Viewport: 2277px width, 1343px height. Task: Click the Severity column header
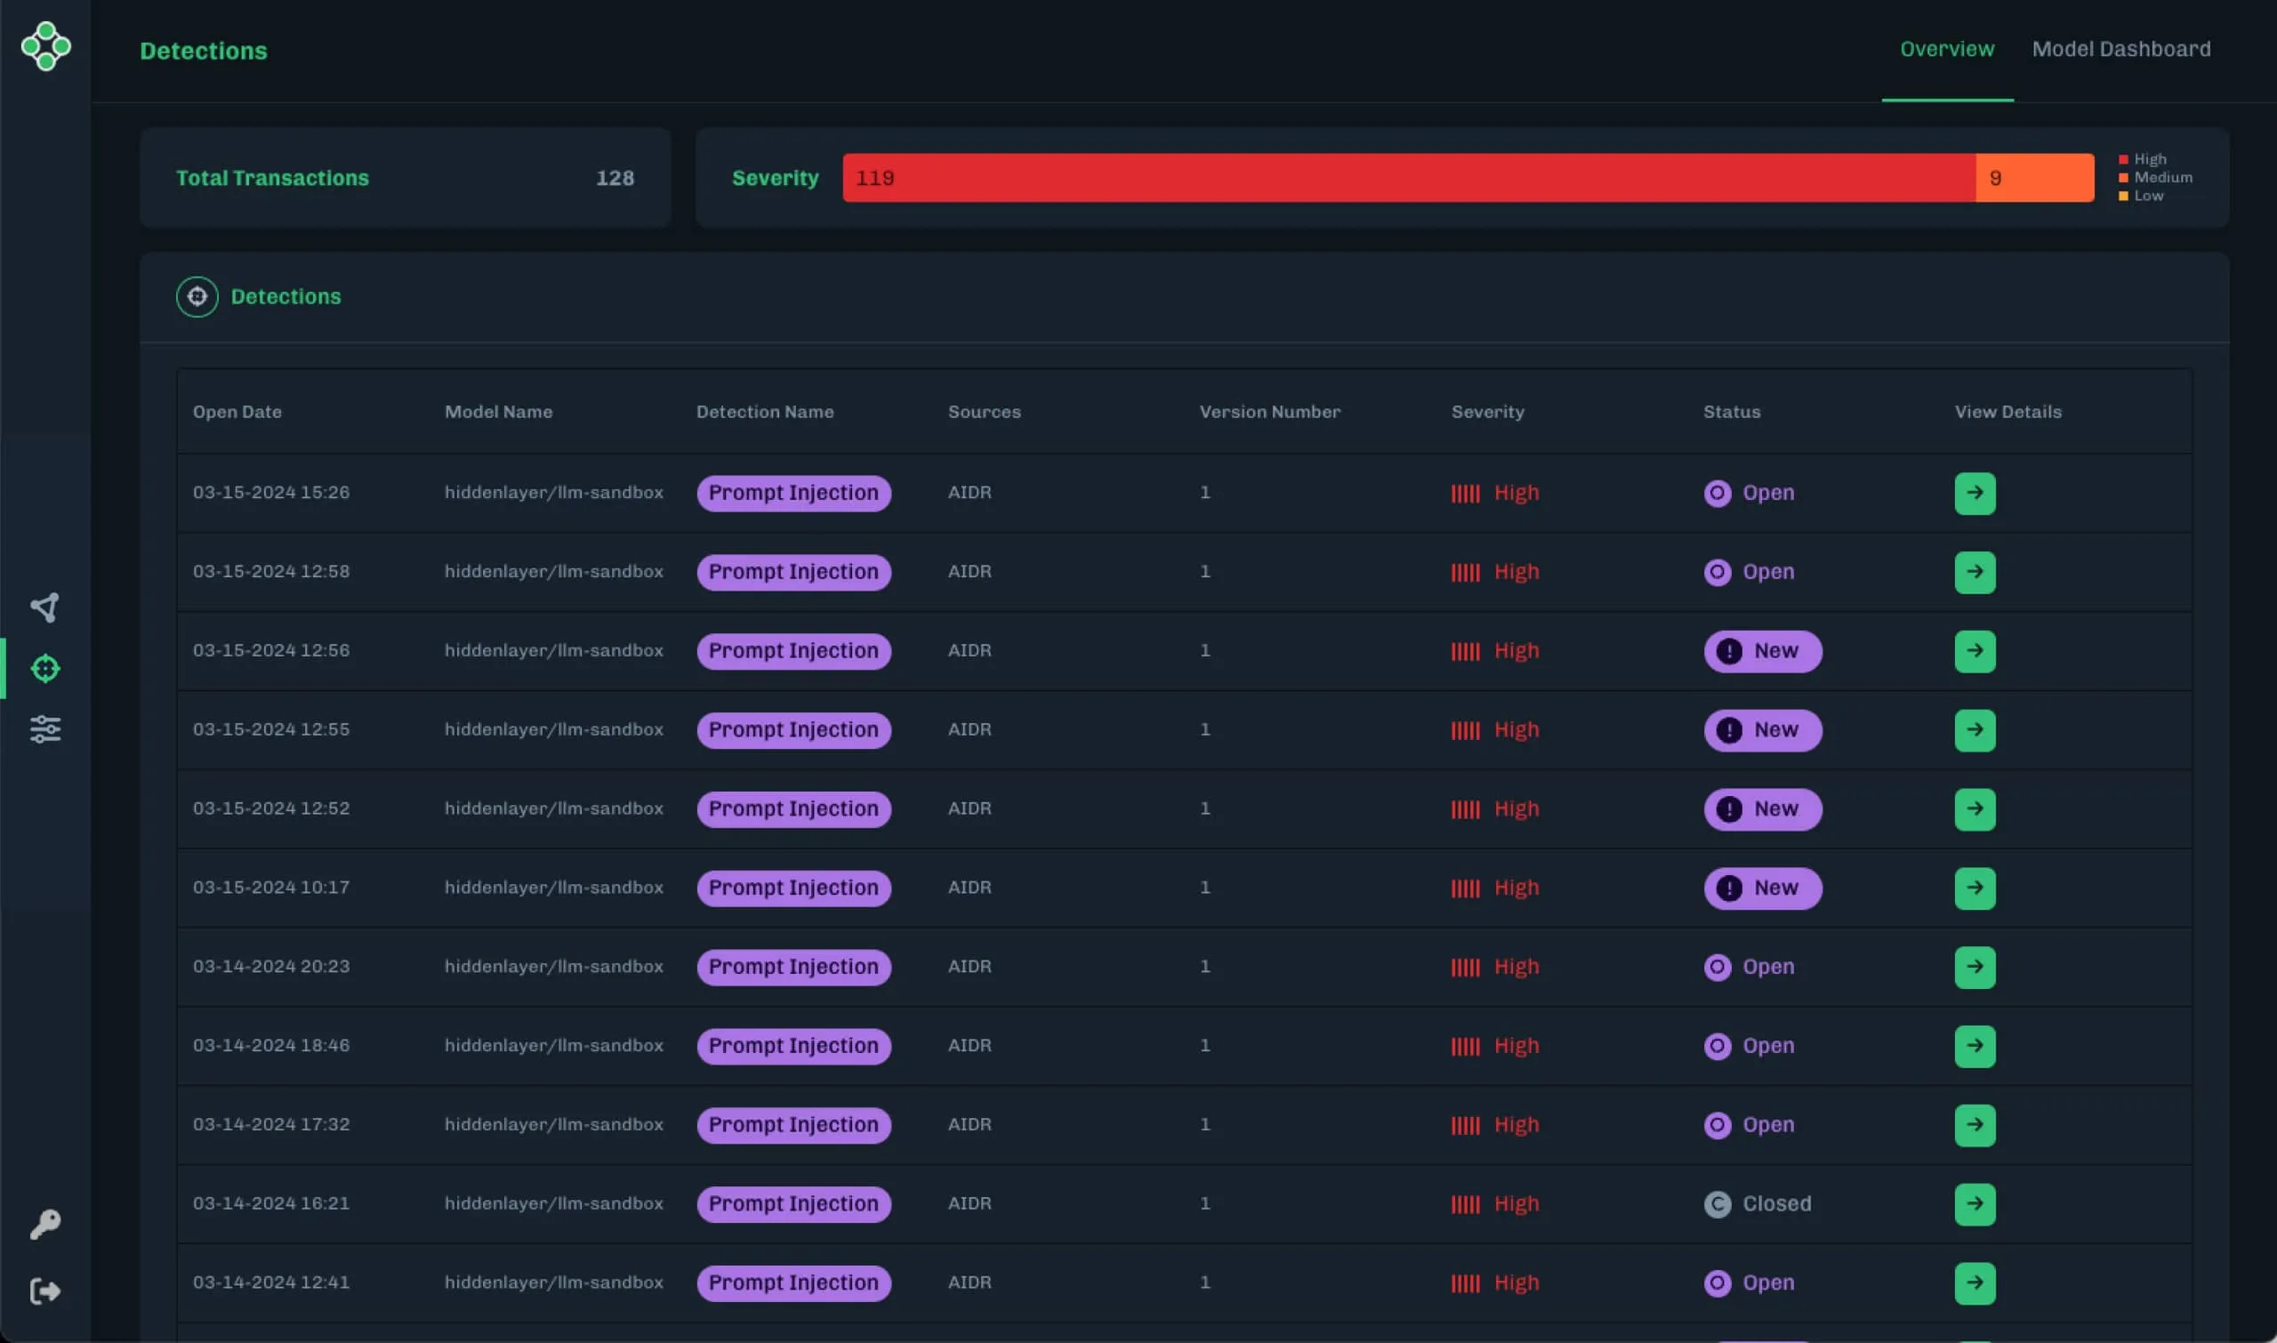pos(1487,412)
